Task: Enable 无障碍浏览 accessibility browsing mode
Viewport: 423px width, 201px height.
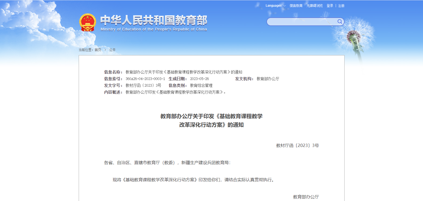Action: (x=314, y=6)
